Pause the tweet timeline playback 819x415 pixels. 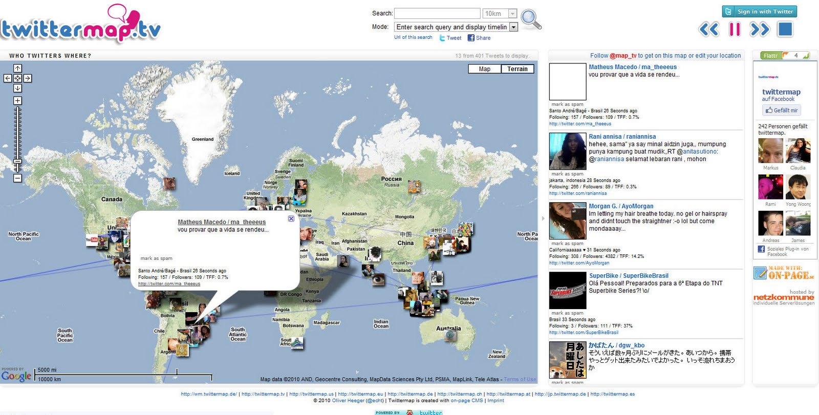pyautogui.click(x=735, y=29)
